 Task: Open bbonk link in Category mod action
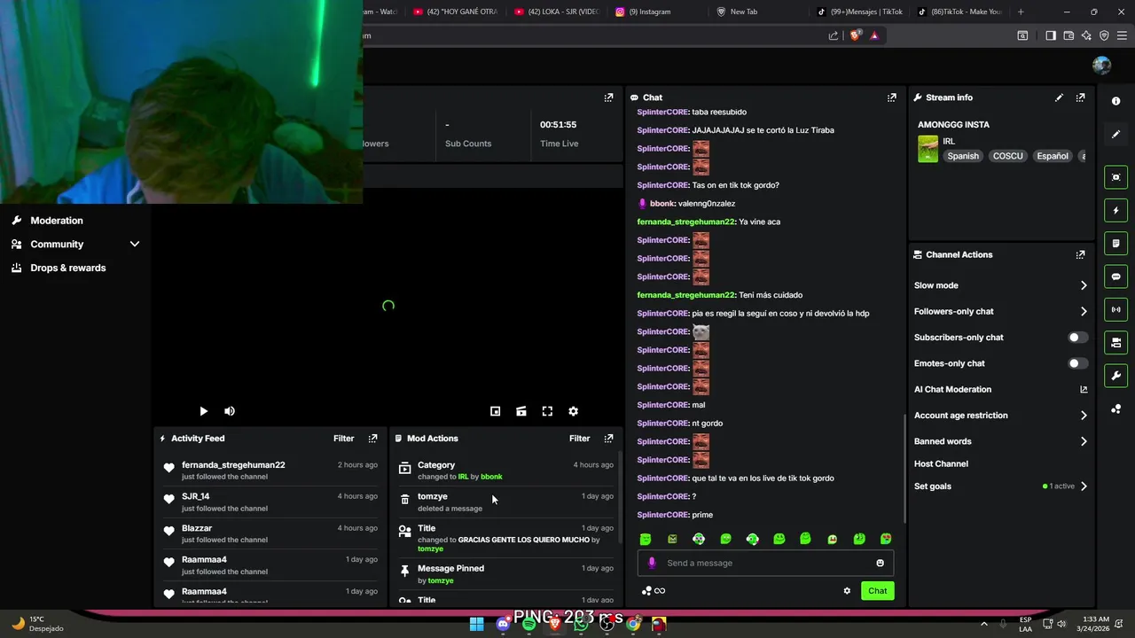click(491, 477)
